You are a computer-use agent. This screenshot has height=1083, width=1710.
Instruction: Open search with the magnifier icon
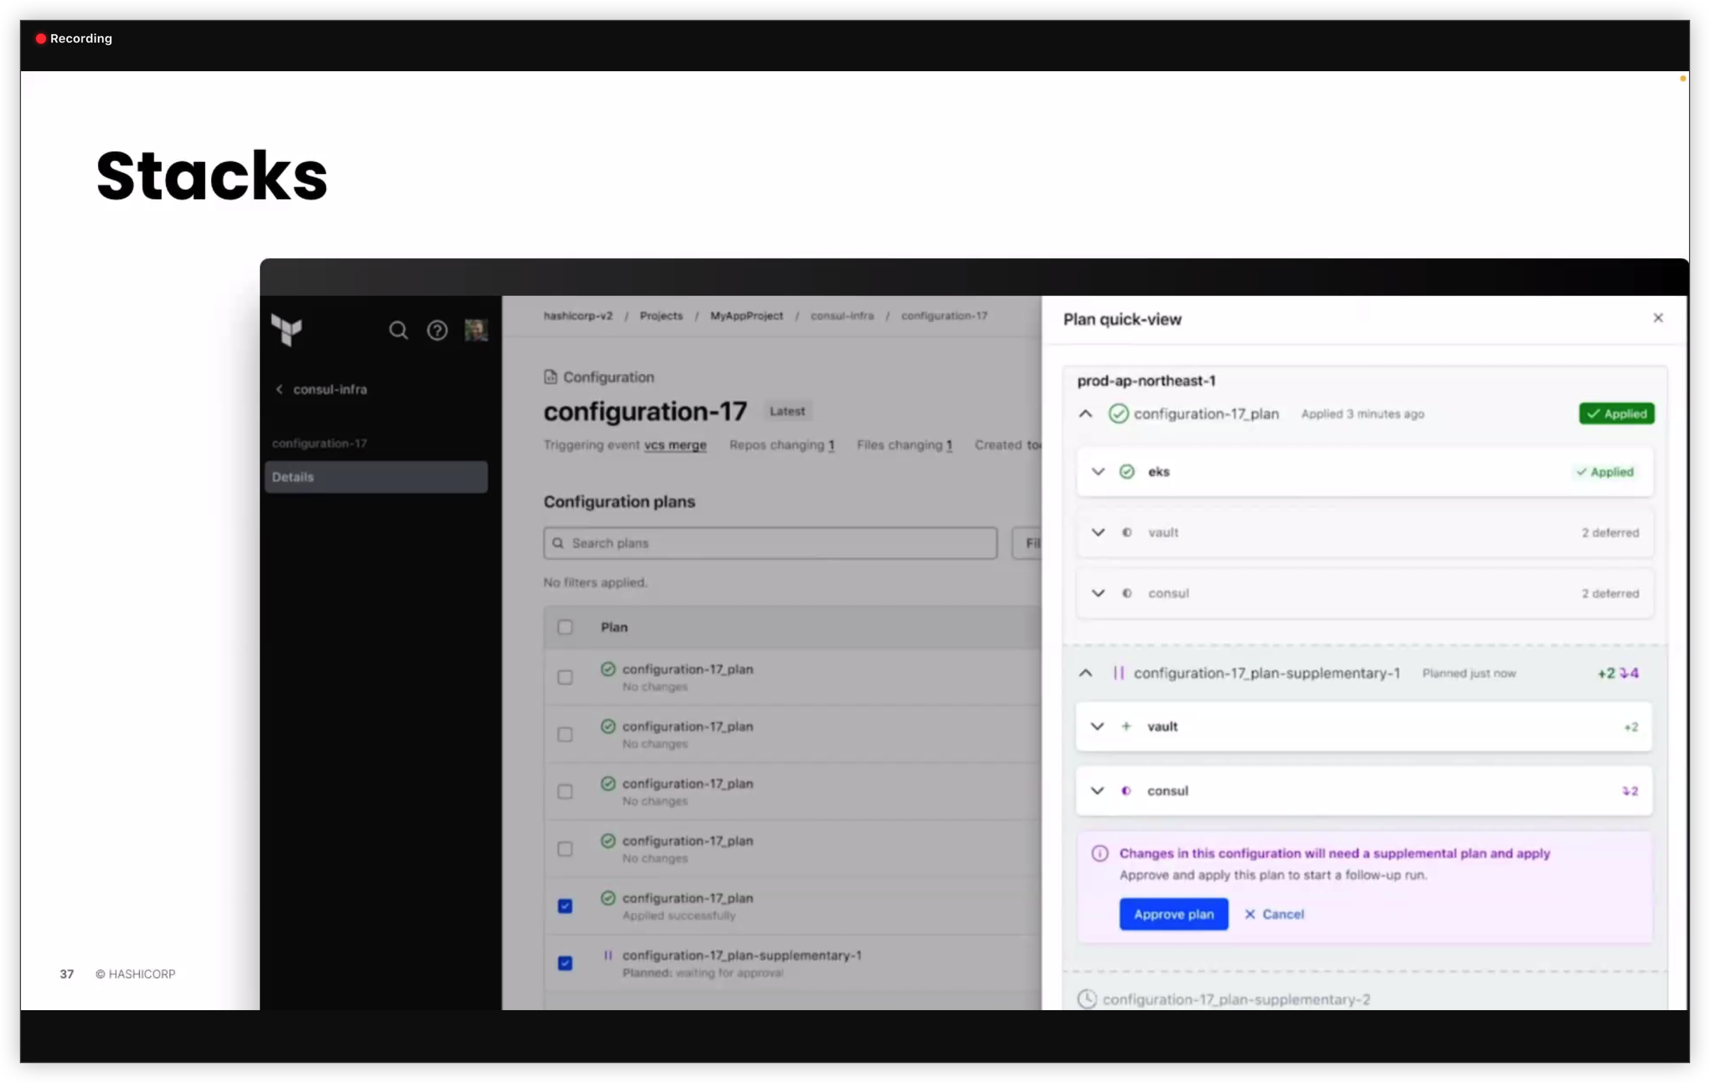click(x=398, y=330)
